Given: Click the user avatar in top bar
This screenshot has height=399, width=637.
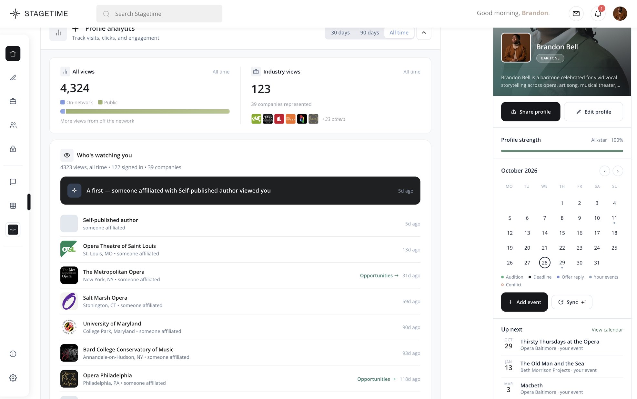Looking at the screenshot, I should pyautogui.click(x=620, y=14).
